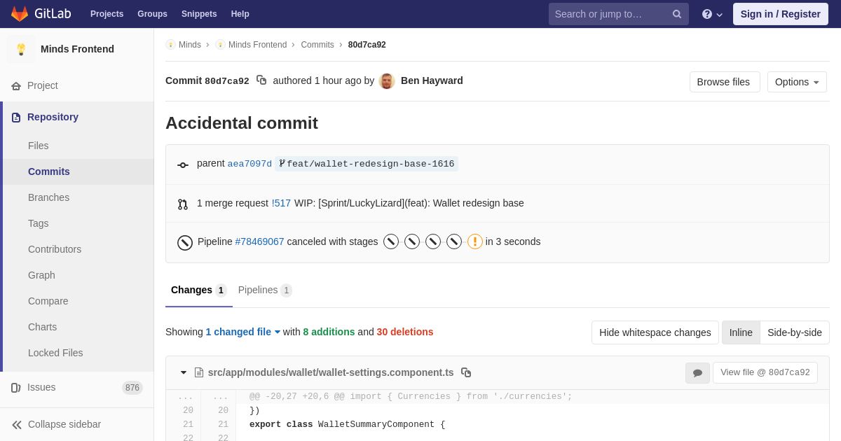Open the Help menu item
Viewport: 841px width, 441px height.
pos(240,14)
